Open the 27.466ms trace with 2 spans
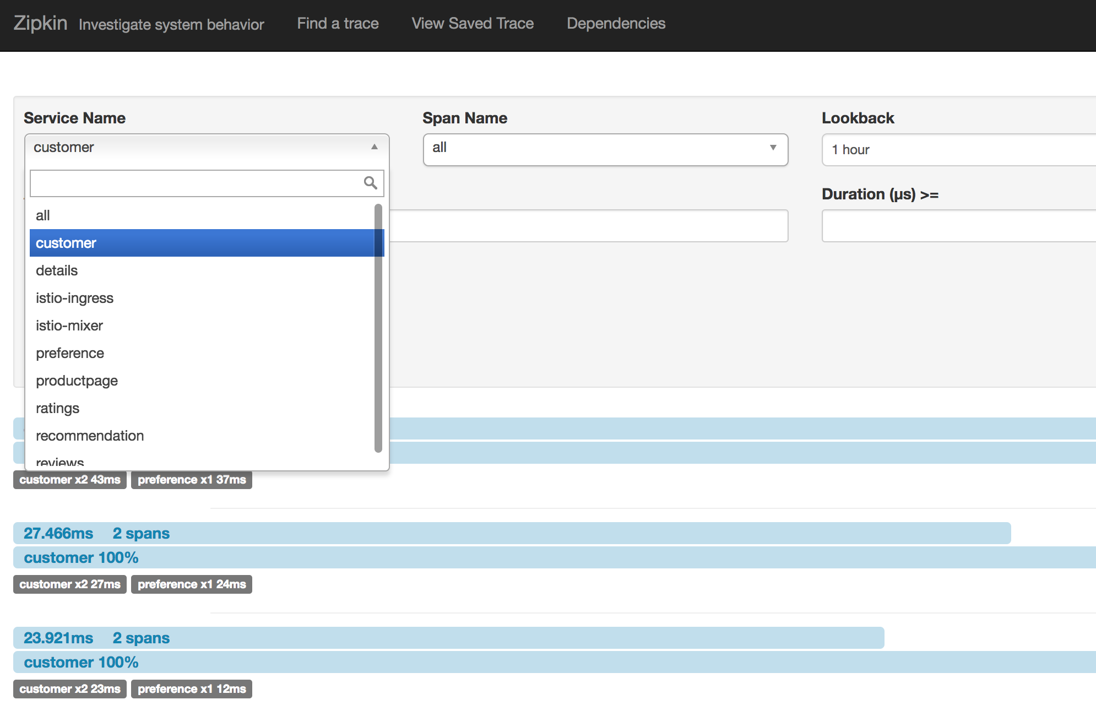Image resolution: width=1096 pixels, height=716 pixels. pos(512,533)
